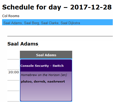Image resolution: width=113 pixels, height=102 pixels.
Task: Jump to the Saal Clarke schedule
Action: pyautogui.click(x=50, y=23)
